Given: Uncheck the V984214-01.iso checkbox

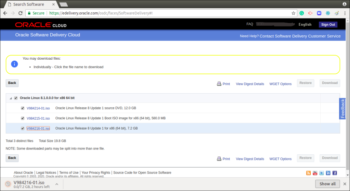Looking at the screenshot, I should (x=23, y=108).
